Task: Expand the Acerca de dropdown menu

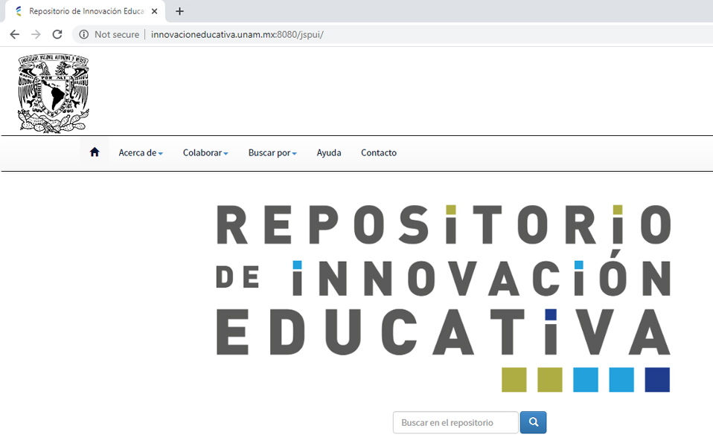Action: [x=141, y=153]
